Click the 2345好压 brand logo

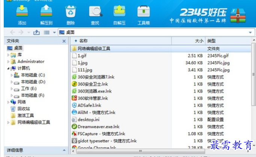tap(207, 15)
